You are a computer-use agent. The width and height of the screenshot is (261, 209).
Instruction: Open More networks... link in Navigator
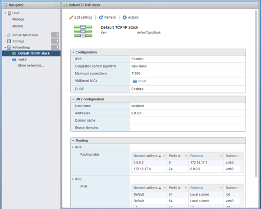coord(31,65)
